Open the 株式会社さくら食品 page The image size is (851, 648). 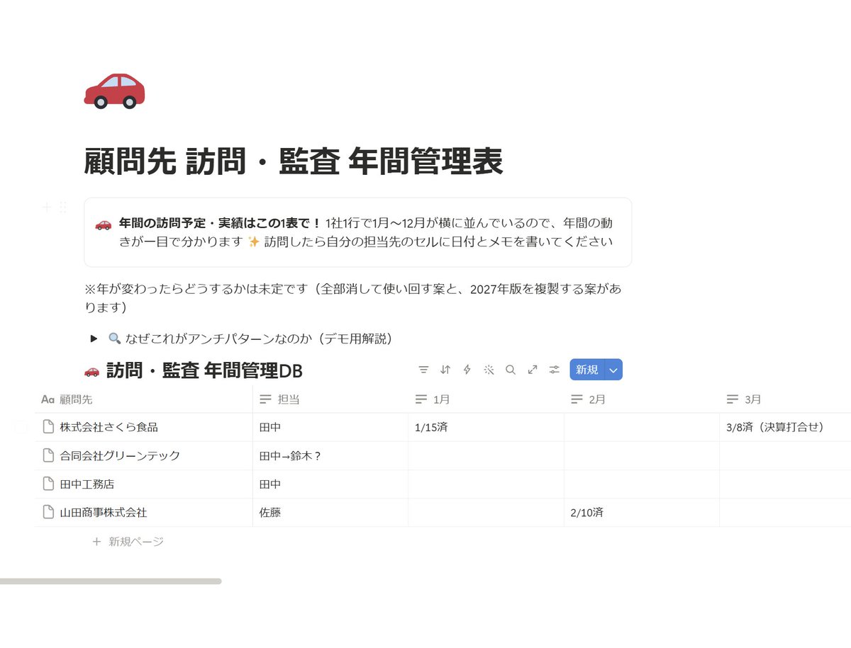coord(109,427)
